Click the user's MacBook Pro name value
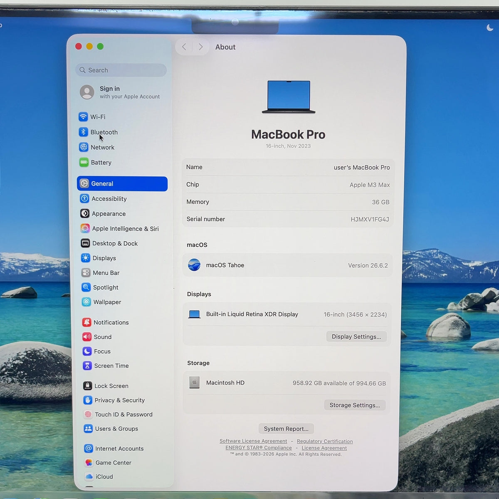Image resolution: width=499 pixels, height=499 pixels. pos(362,167)
